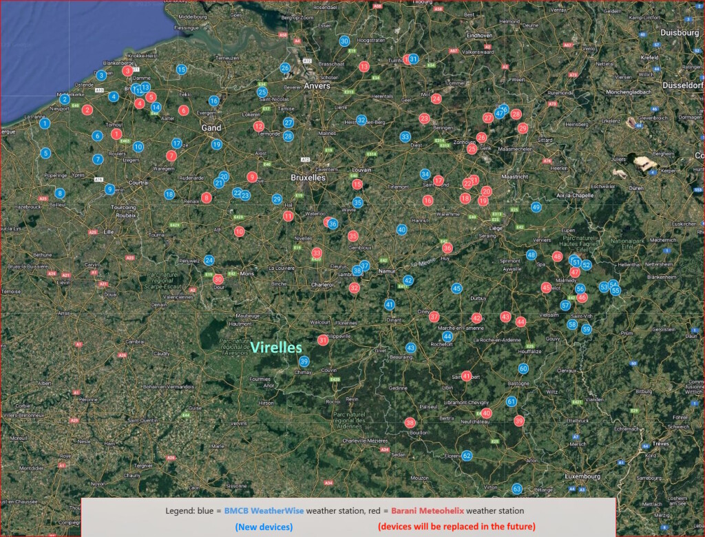Screen dimensions: 705x537
Task: Select red marker 24 near Mol
Action: [436, 98]
